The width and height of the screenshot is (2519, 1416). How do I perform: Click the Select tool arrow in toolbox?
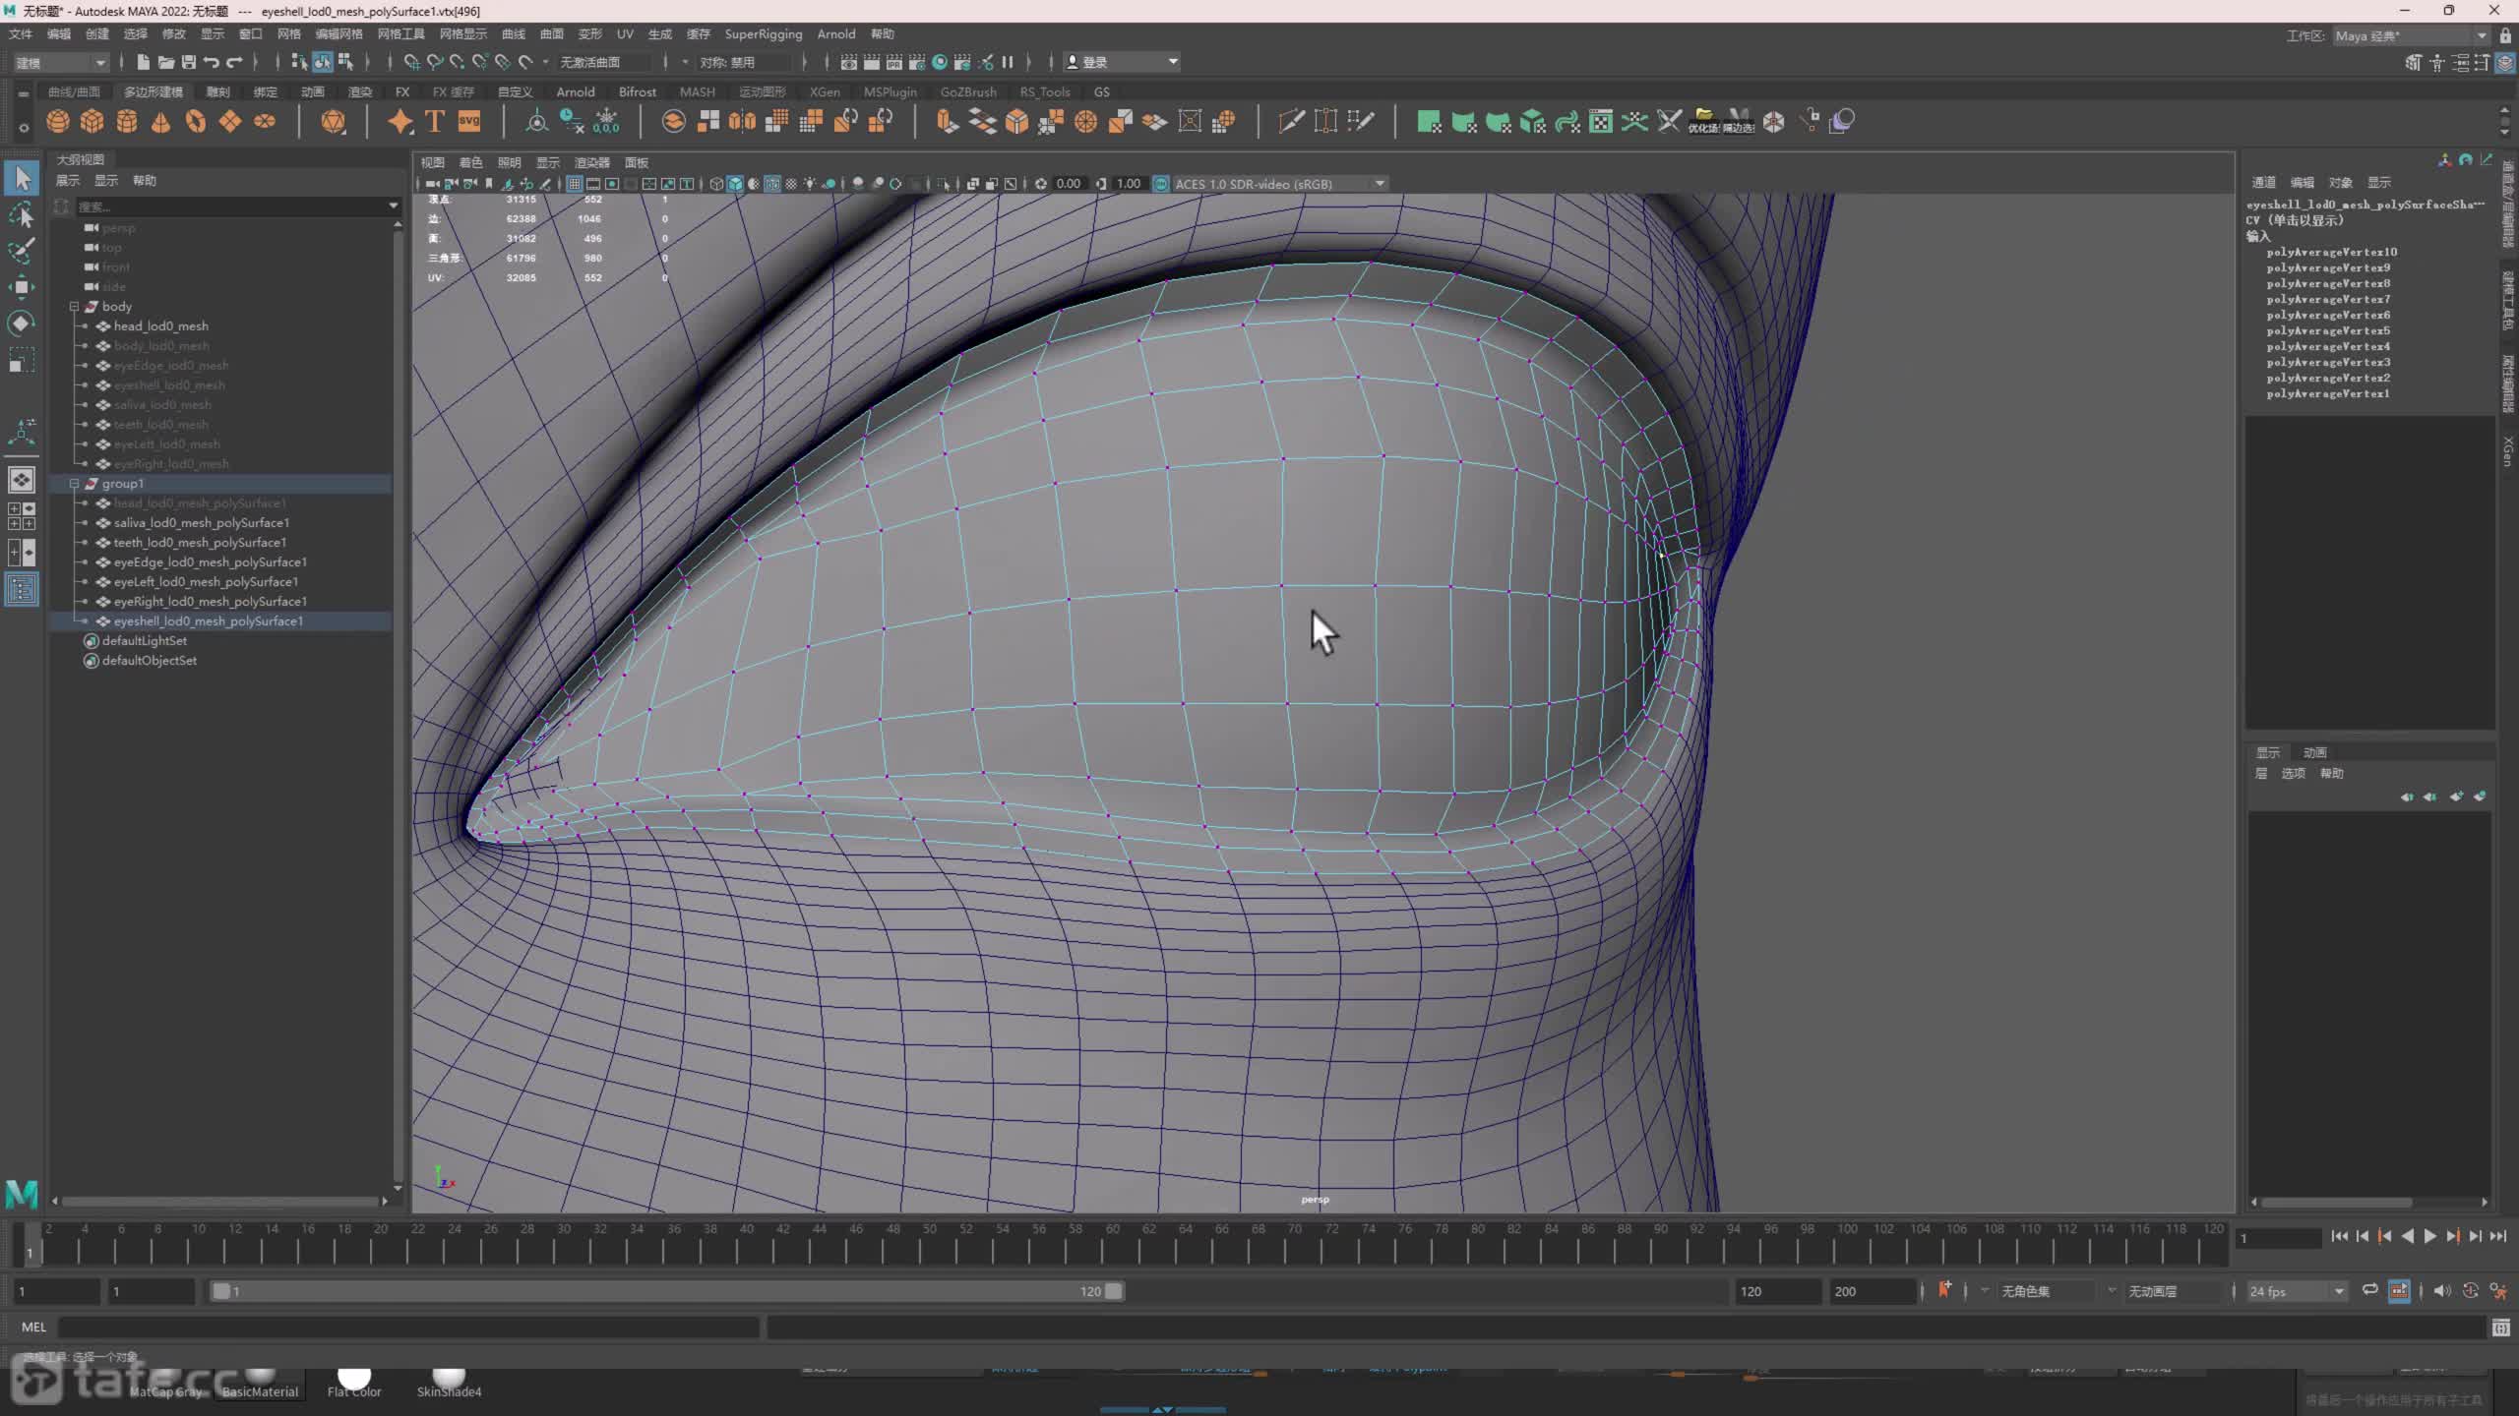(22, 179)
